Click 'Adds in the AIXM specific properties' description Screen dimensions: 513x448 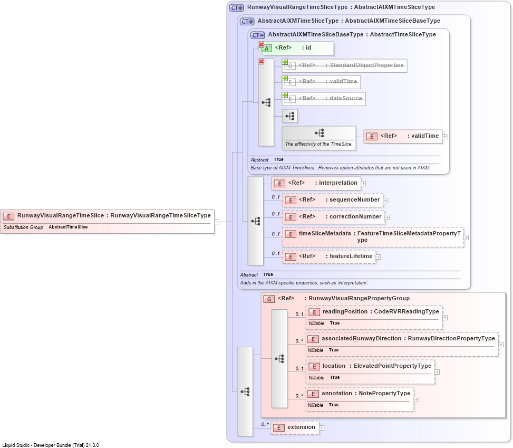tap(304, 283)
